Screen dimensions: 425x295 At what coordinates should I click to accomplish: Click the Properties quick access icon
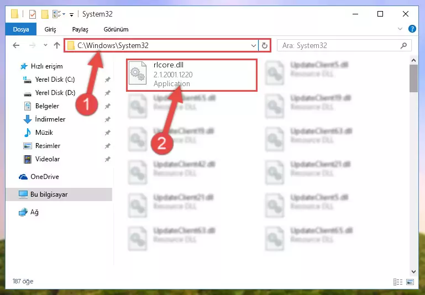tap(32, 14)
